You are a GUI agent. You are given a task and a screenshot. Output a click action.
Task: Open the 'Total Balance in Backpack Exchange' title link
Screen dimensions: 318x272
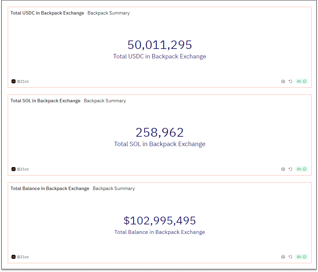(x=50, y=188)
